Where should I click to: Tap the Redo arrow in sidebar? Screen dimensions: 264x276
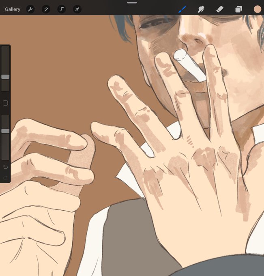(5, 178)
